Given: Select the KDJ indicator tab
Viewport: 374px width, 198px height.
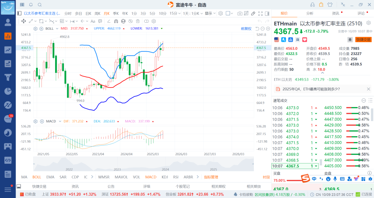Looking at the screenshot, I should point(164,177).
